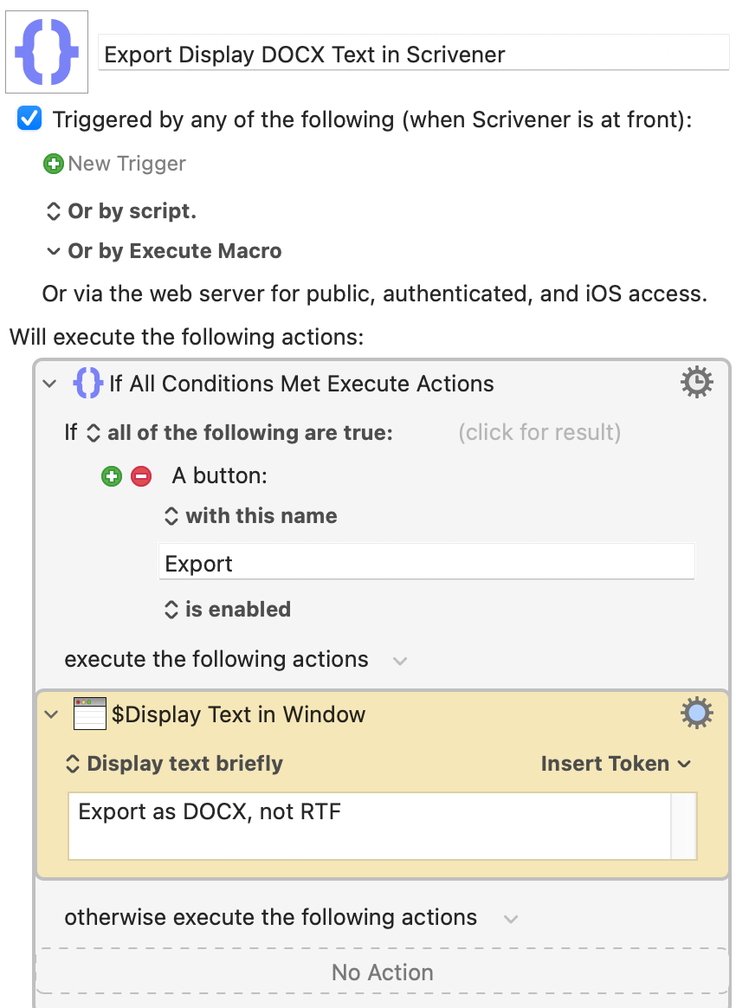Open the with this name popup
This screenshot has height=1008, width=736.
click(251, 515)
